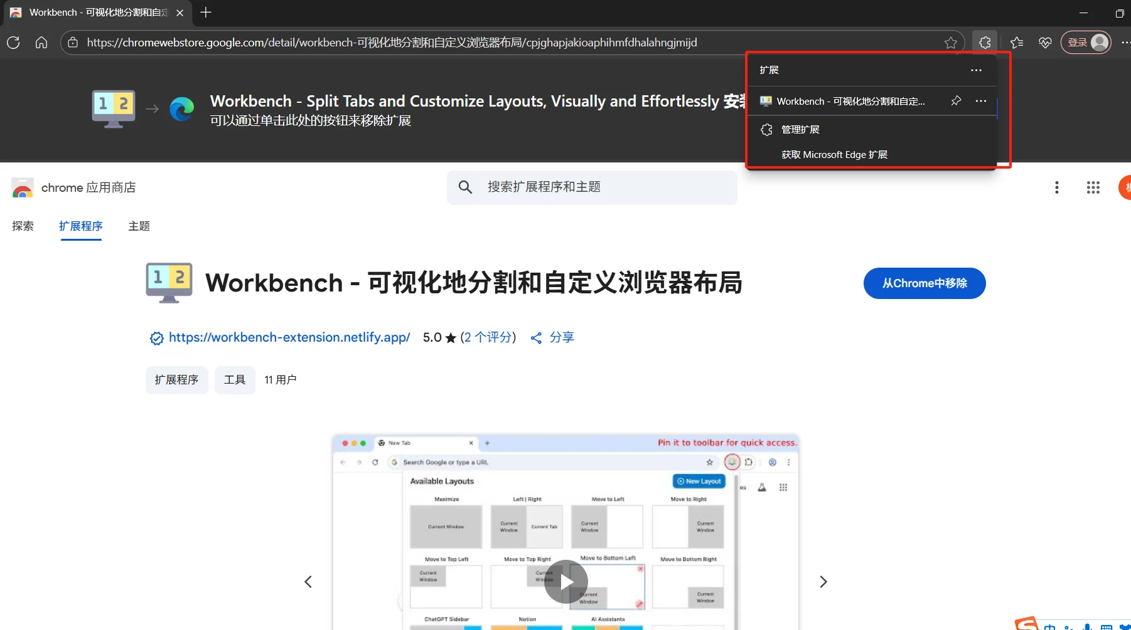Screen dimensions: 1131x630
Task: Open the overflow menu next to Workbench extension entry
Action: pos(982,101)
